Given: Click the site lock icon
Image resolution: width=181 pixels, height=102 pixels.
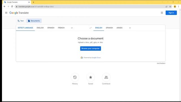Looking at the screenshot, I should 17,7.
